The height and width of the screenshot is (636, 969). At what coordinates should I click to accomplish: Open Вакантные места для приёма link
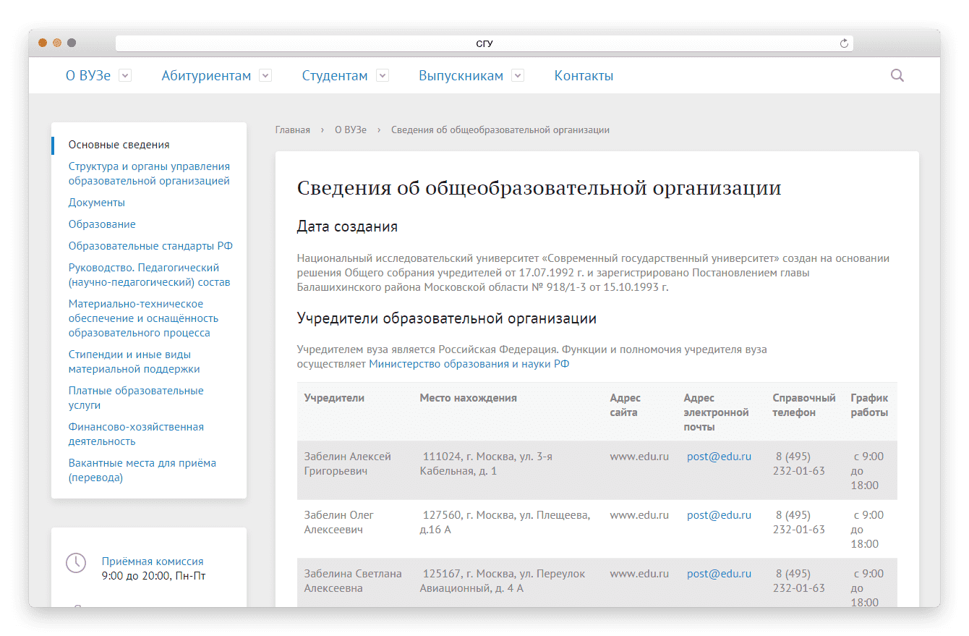142,470
